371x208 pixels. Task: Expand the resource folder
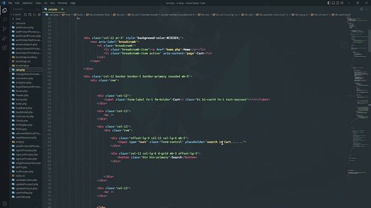(20, 23)
